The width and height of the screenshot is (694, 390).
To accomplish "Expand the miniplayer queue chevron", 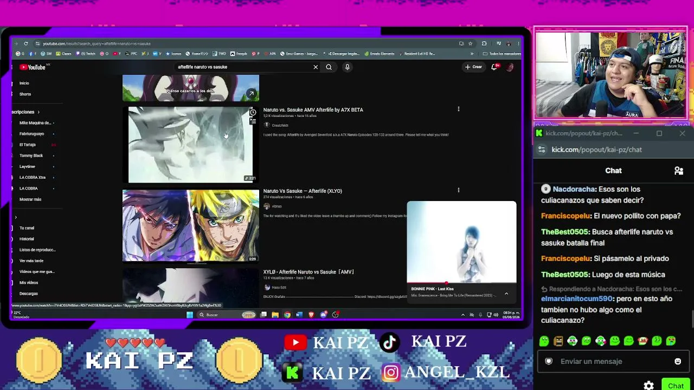I will [506, 294].
